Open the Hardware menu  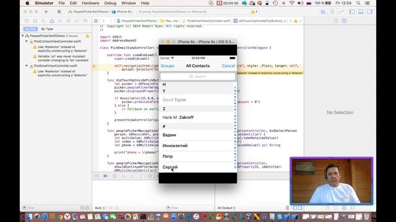coord(90,3)
